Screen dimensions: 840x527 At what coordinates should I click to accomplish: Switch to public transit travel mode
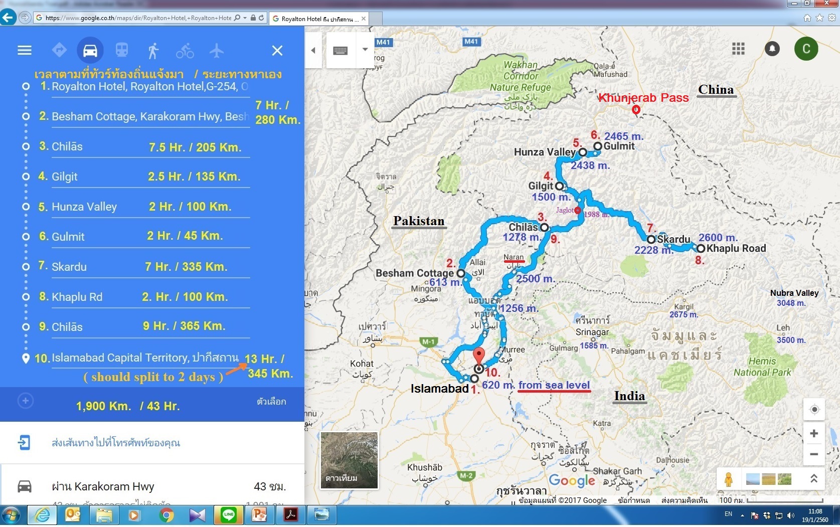click(x=122, y=50)
